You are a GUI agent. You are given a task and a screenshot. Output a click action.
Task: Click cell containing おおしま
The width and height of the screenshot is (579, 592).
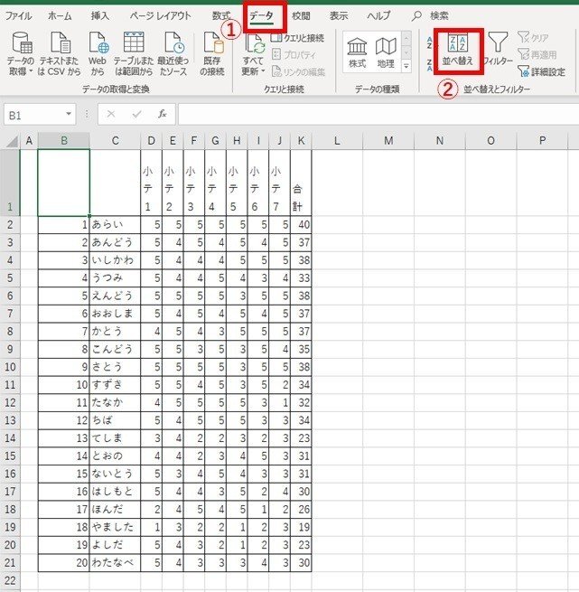tap(115, 314)
